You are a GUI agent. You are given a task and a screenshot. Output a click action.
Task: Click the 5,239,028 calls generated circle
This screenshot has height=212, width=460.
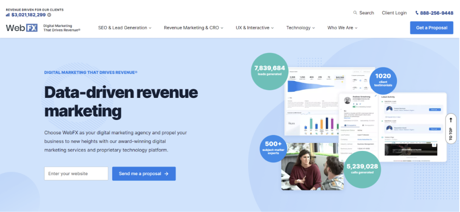[x=362, y=169]
